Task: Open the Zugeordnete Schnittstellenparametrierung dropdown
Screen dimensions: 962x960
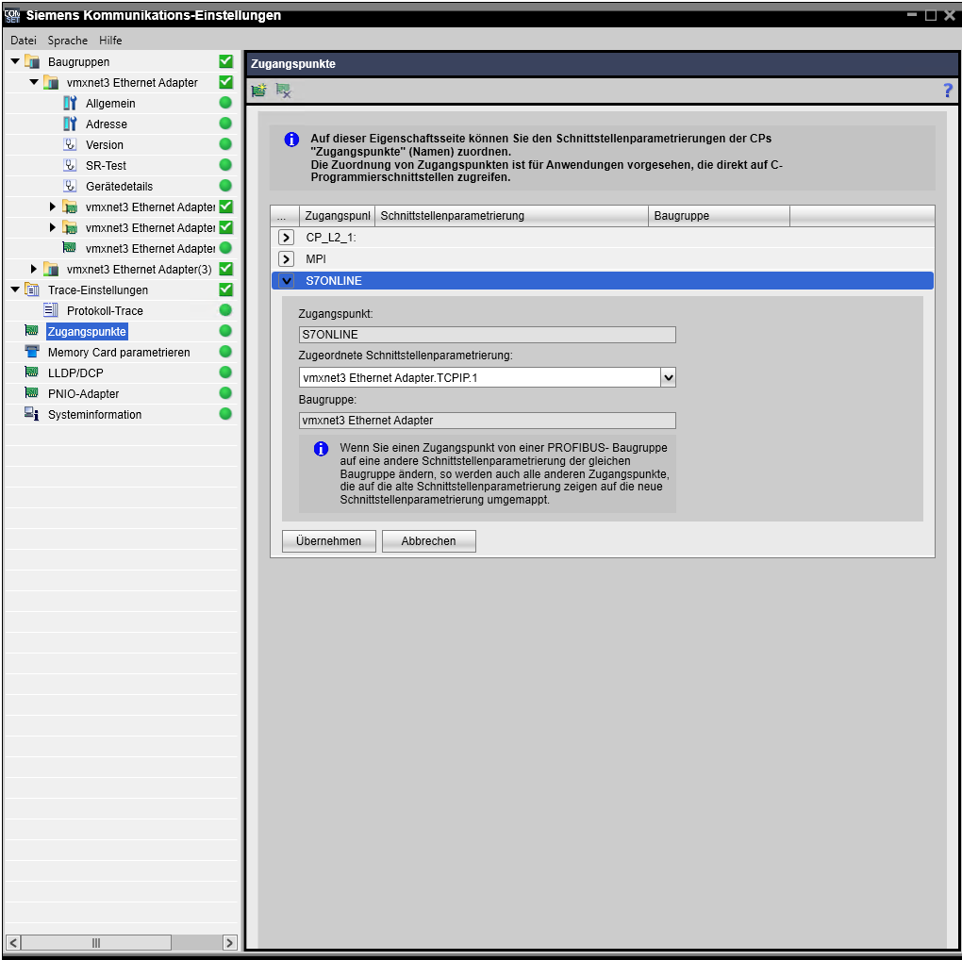Action: click(x=668, y=377)
